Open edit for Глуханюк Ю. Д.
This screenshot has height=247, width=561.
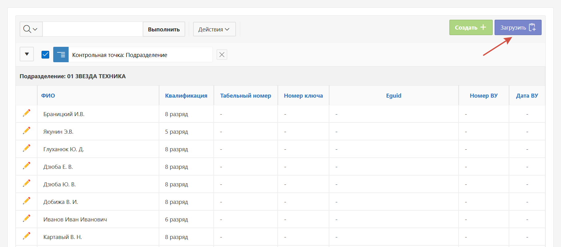[27, 148]
